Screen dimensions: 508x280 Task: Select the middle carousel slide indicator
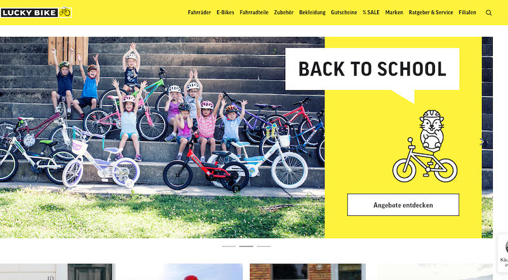(x=246, y=246)
